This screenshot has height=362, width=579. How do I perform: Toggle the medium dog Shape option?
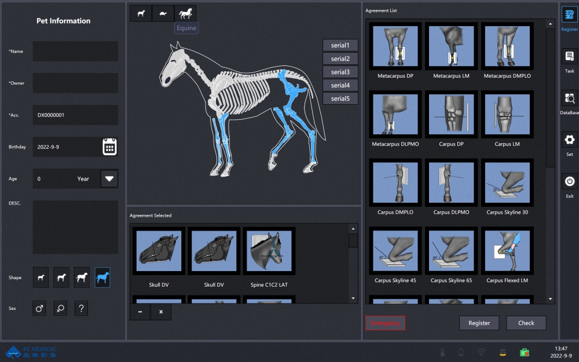(x=60, y=277)
